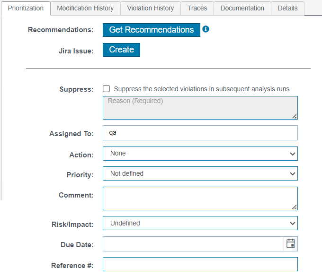Go to the Documentation tab
322x276 pixels.
tap(242, 8)
